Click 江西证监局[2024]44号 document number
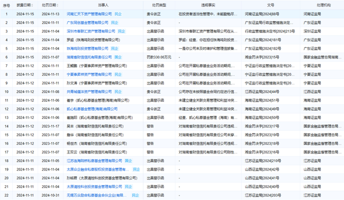The image size is (344, 200). pyautogui.click(x=262, y=92)
